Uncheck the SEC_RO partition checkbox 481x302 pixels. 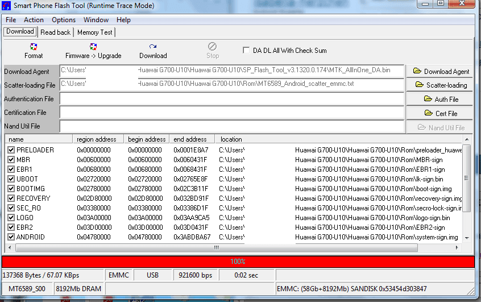coord(11,208)
